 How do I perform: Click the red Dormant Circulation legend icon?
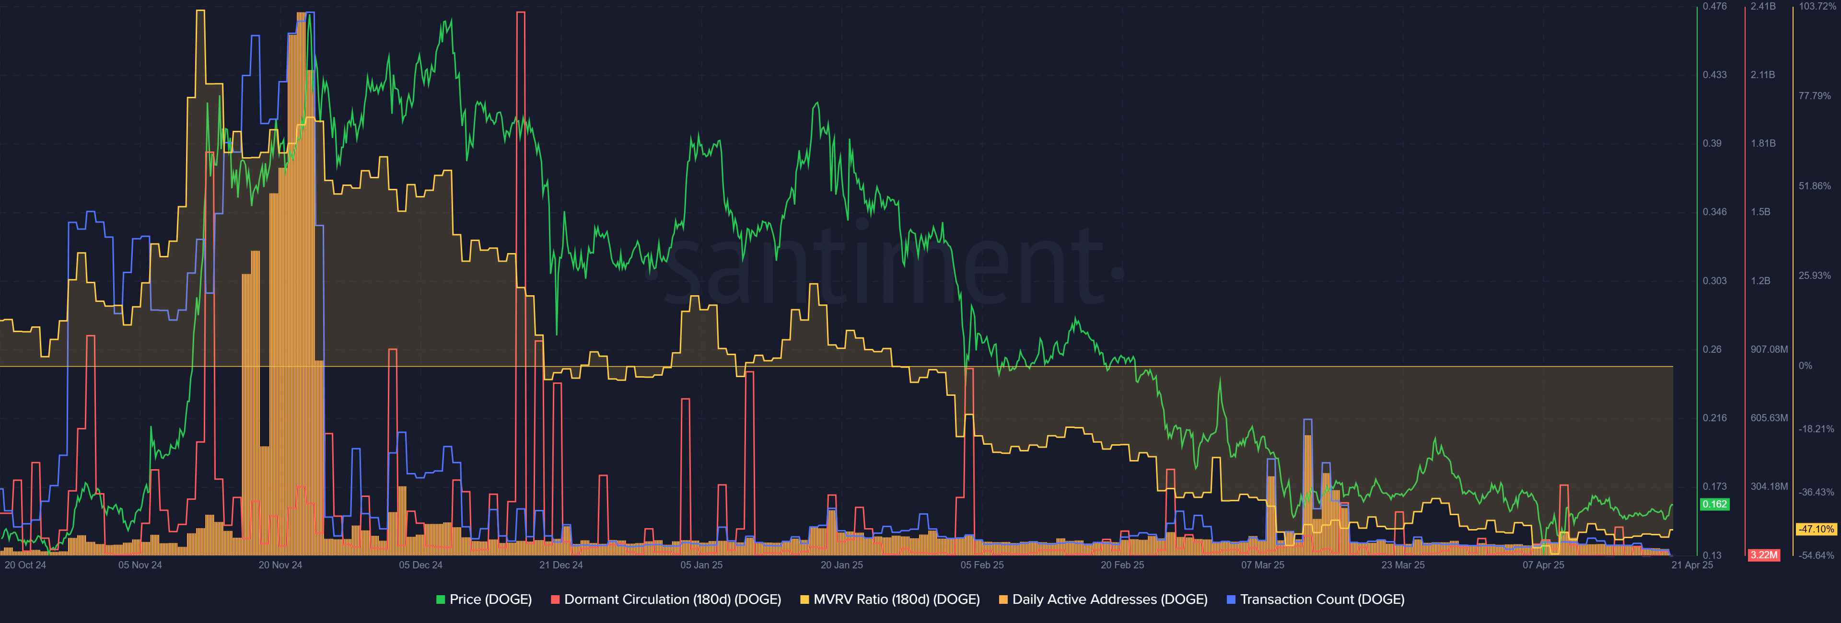coord(556,600)
